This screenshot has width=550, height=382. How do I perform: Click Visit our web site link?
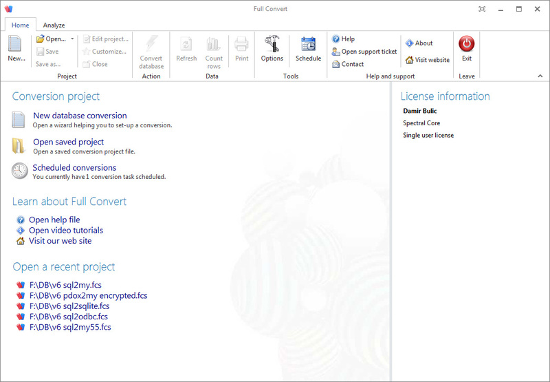tap(60, 241)
